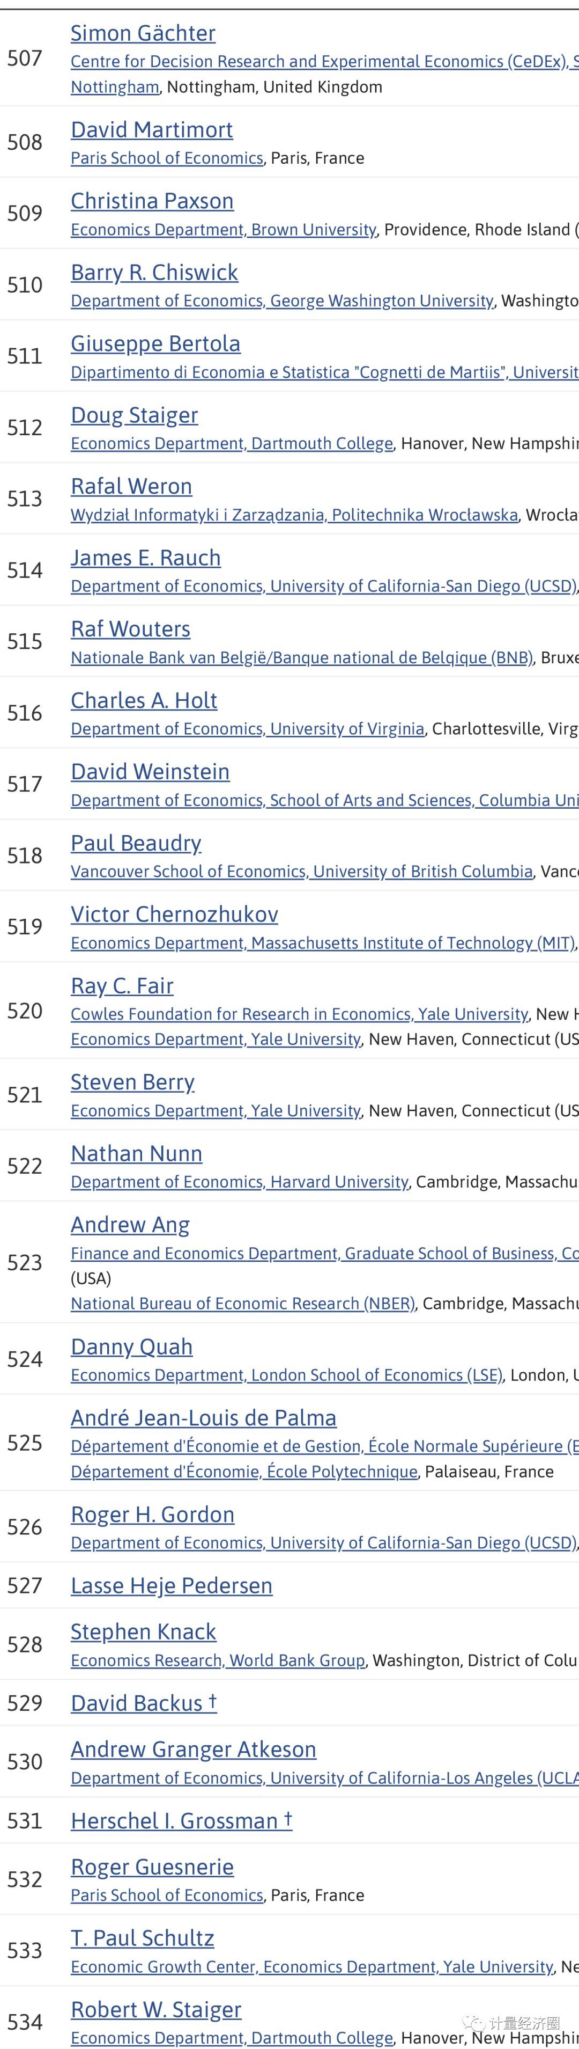579x2049 pixels.
Task: Open Lasse Heje Pedersen's page
Action: click(172, 1586)
